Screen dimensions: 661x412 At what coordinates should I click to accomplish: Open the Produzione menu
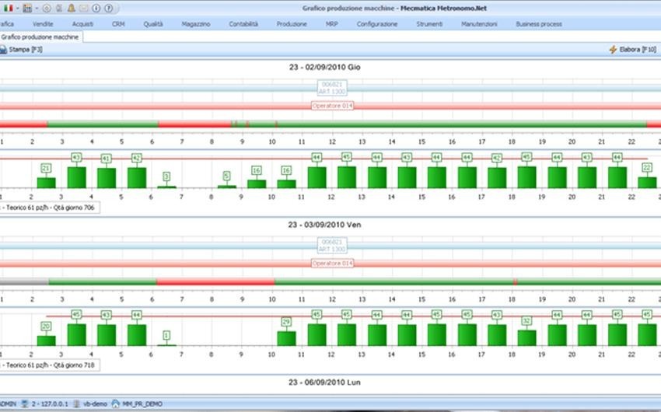[292, 24]
